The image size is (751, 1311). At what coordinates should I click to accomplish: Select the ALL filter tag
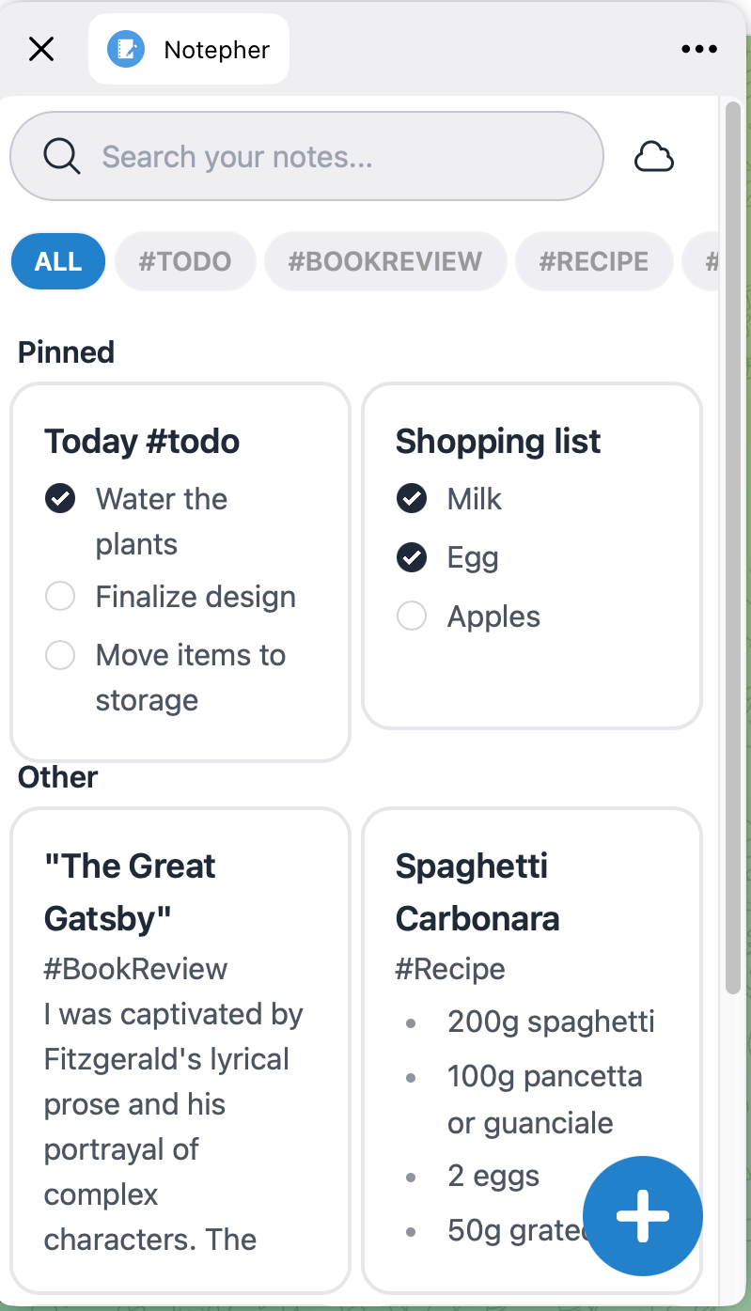point(58,261)
